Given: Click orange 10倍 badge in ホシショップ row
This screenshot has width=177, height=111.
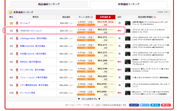Looking at the screenshot, I should [86, 25].
